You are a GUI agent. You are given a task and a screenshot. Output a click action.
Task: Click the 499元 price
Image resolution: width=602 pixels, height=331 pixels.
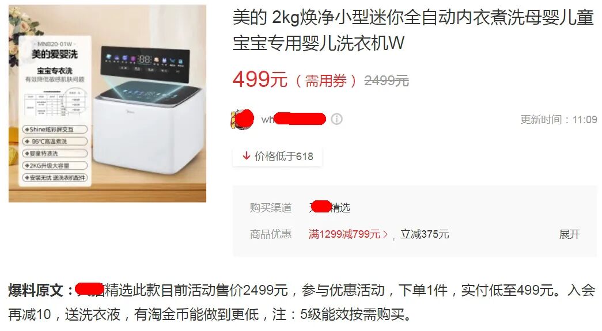(x=260, y=79)
